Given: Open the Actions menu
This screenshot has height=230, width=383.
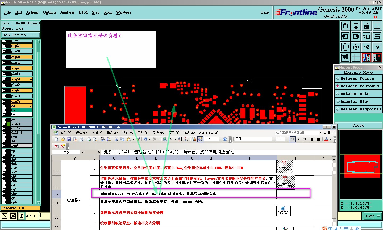Looking at the screenshot, I should [32, 12].
